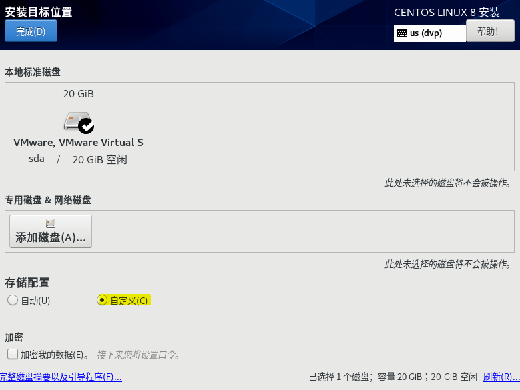520x390 pixels.
Task: Select the 自动(U) automatic storage radio button
Action: [x=13, y=300]
